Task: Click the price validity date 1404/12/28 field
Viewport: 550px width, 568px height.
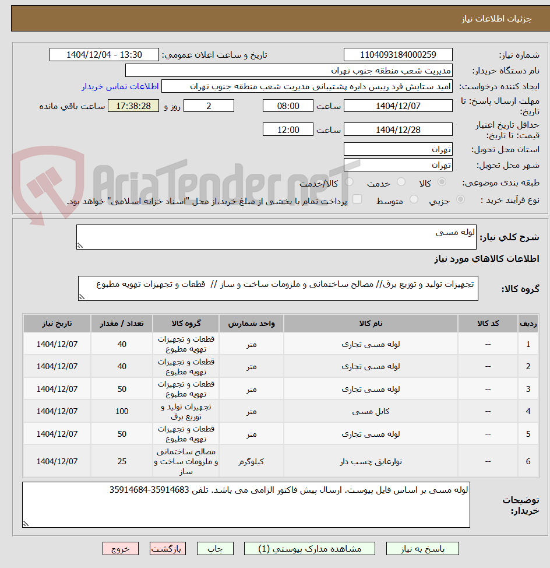Action: click(398, 129)
